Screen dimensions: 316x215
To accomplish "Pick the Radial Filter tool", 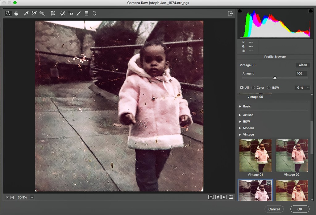I will pyautogui.click(x=94, y=13).
